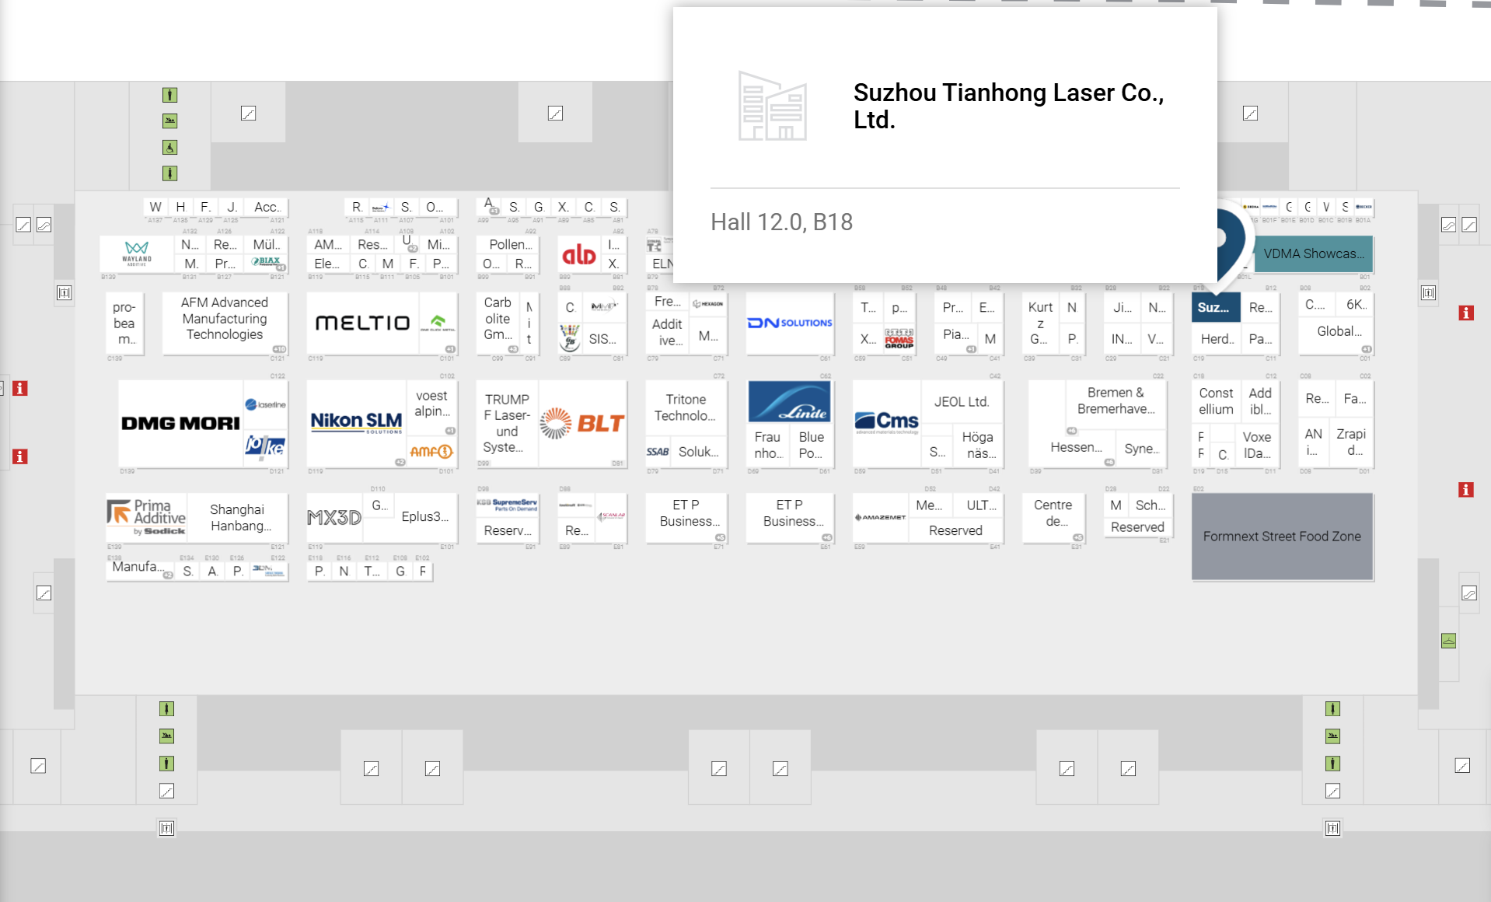Open the Prima Additive by Sodick booth

[x=146, y=517]
